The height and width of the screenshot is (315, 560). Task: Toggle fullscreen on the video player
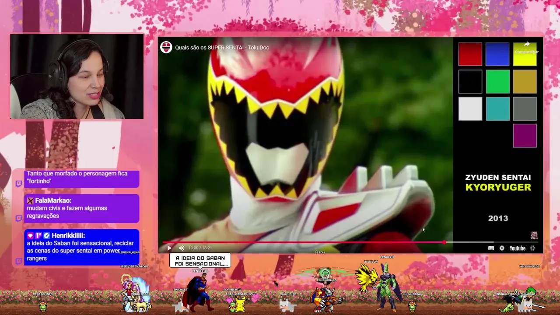click(533, 248)
